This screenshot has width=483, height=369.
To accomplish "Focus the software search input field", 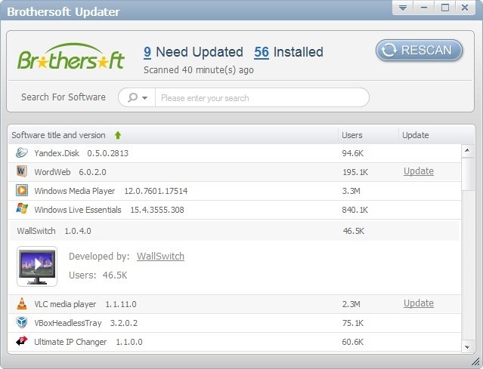I will coord(262,98).
